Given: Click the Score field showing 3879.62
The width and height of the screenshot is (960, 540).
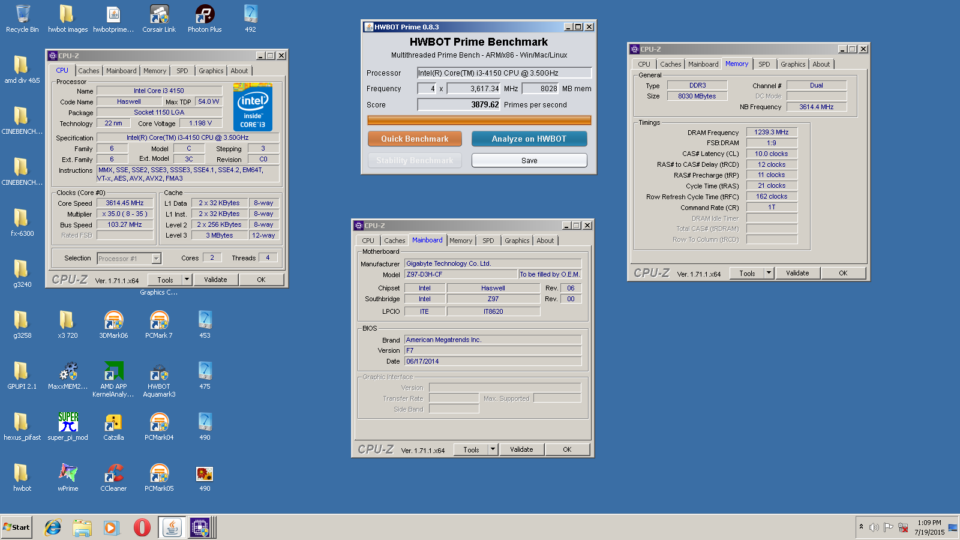Looking at the screenshot, I should pyautogui.click(x=459, y=104).
